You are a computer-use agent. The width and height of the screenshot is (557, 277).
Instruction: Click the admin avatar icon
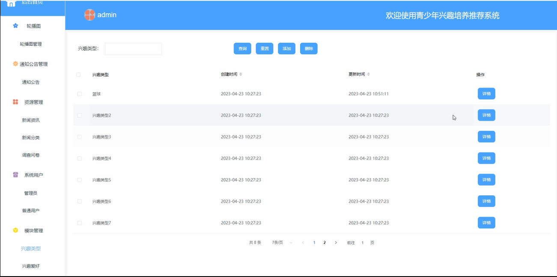tap(89, 15)
